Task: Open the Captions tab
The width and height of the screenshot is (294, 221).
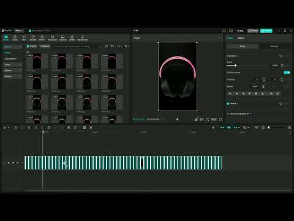Action: point(62,38)
